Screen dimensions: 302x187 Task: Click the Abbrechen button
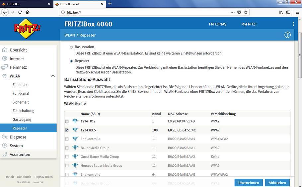[277, 183]
